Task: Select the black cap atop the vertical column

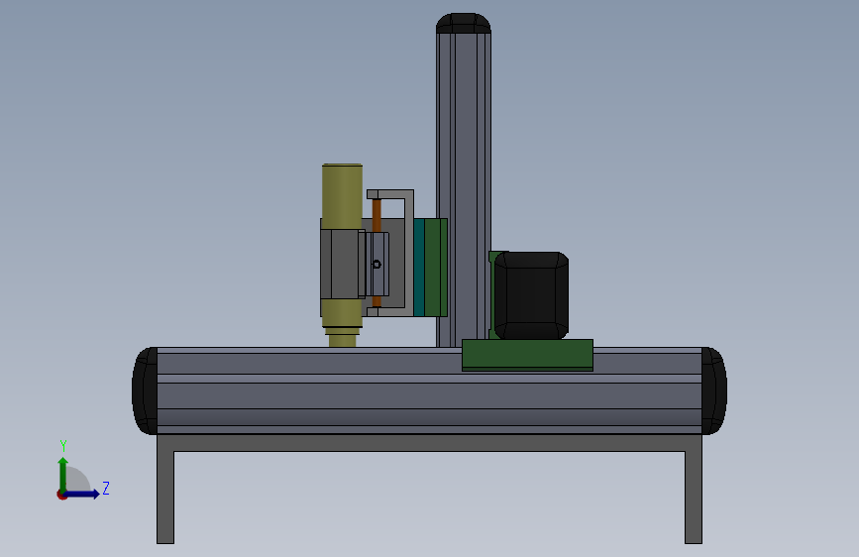Action: click(464, 23)
